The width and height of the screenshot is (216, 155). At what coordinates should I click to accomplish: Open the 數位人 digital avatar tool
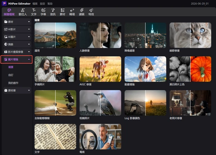click(x=23, y=12)
